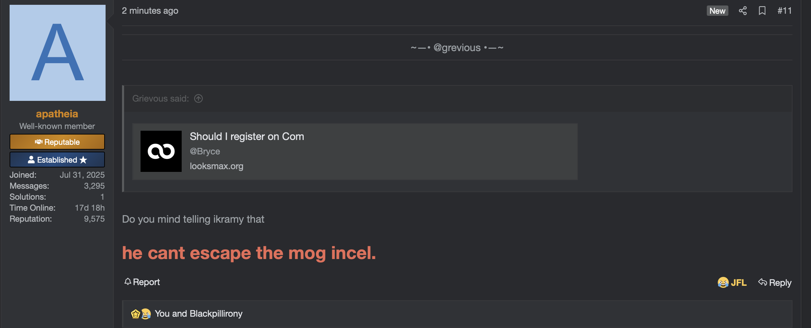This screenshot has height=328, width=811.
Task: Click the Grievous said quote header
Action: 160,98
